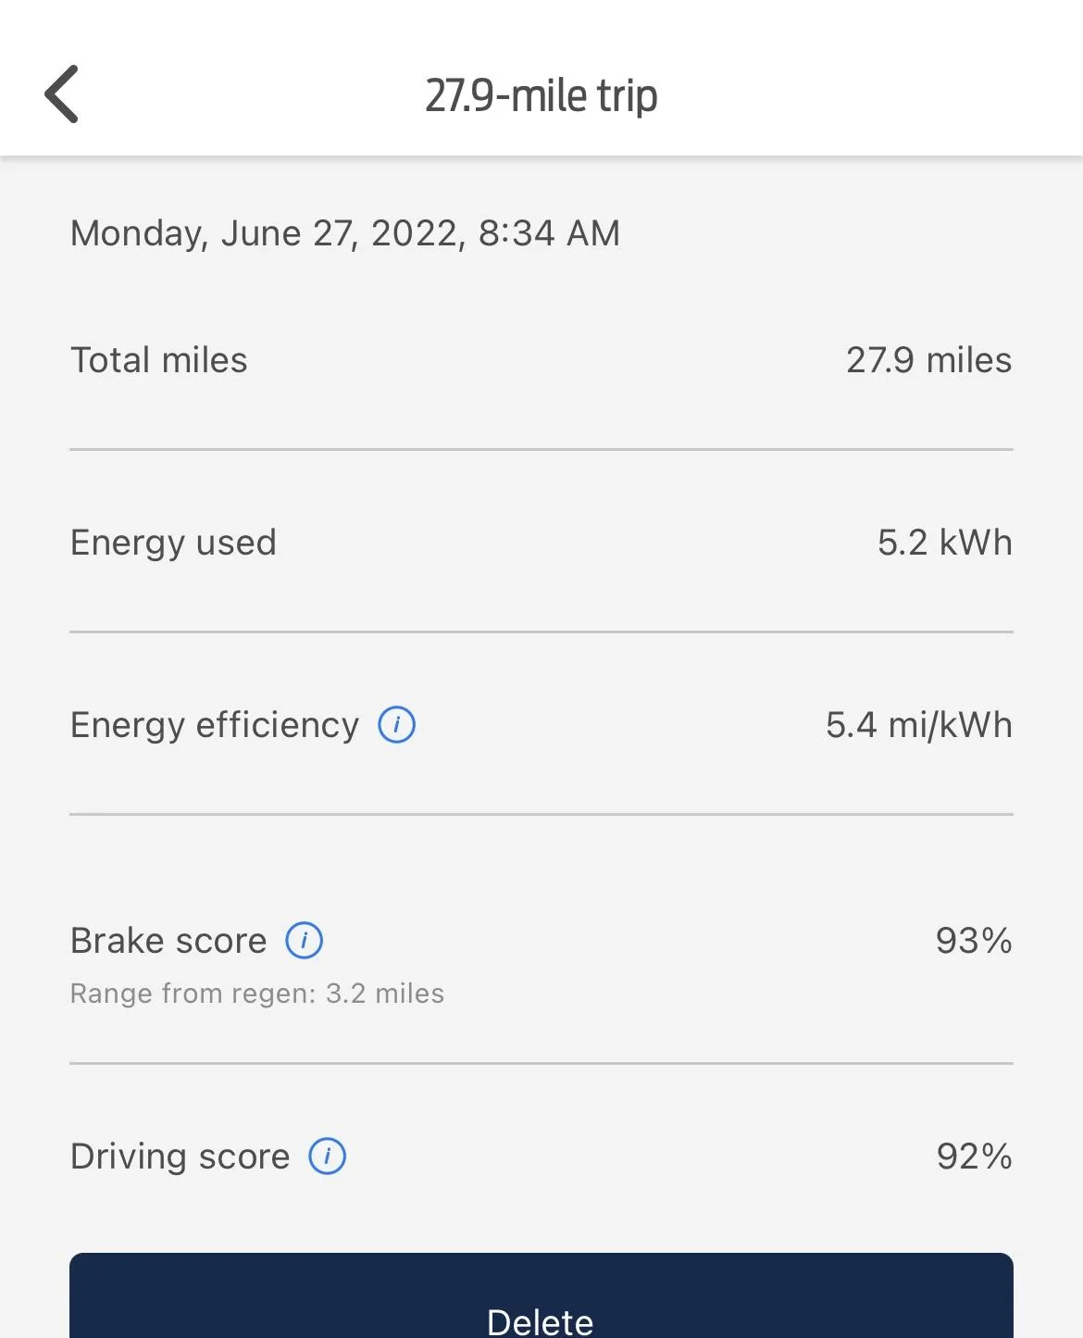The height and width of the screenshot is (1338, 1083).
Task: Click the divider line above Driving score
Action: 541,1063
